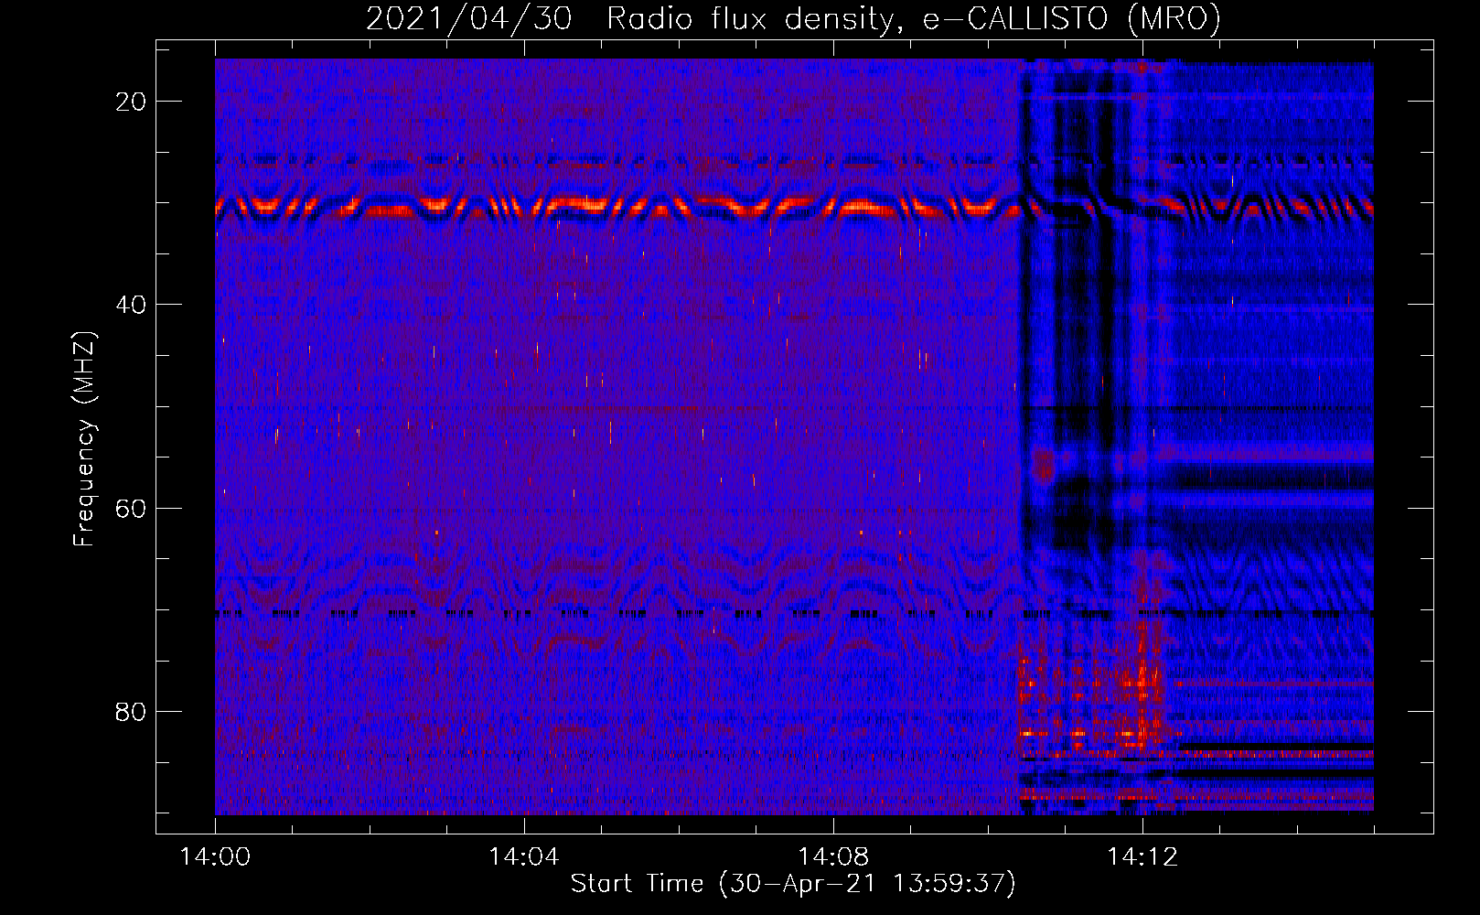Click the 60 MHz frequency tick label

131,508
